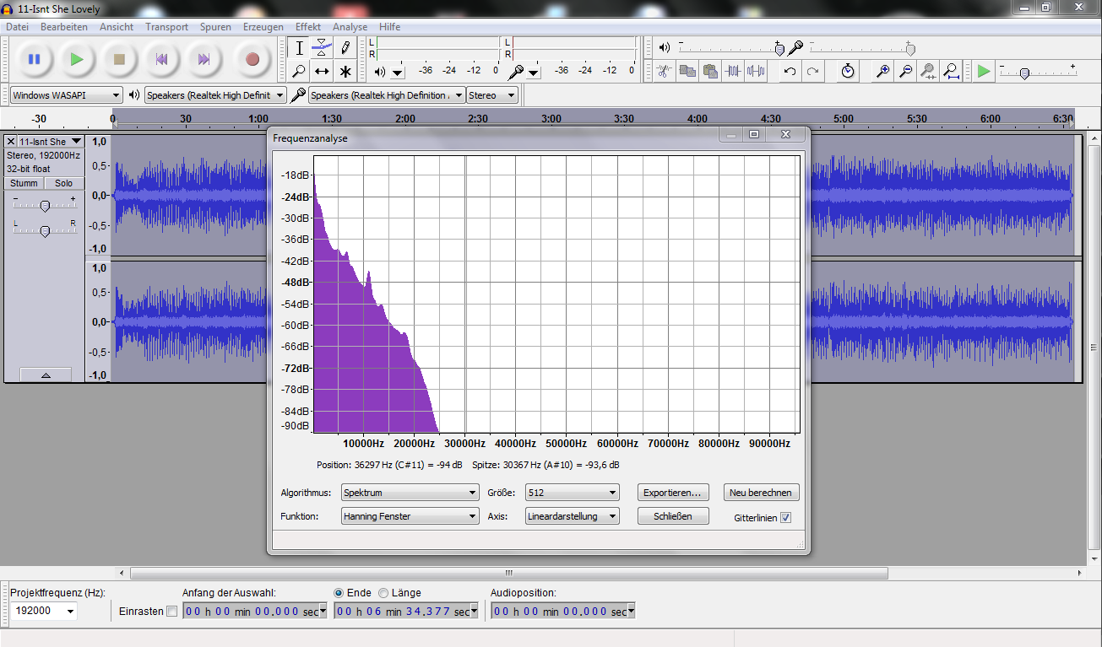Toggle the Gitterlinien checkbox

pos(785,517)
